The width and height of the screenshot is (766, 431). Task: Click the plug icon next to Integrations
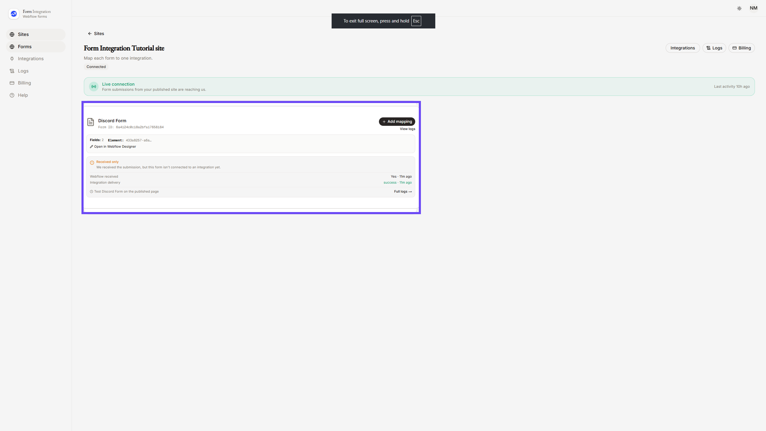click(12, 59)
